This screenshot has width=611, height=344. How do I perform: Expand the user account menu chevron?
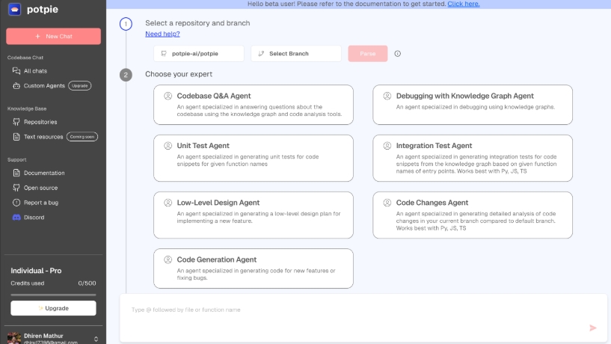click(96, 339)
